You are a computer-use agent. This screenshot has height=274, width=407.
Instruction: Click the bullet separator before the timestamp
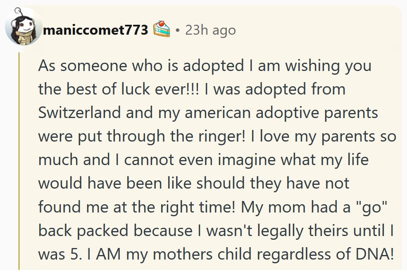[x=177, y=31]
